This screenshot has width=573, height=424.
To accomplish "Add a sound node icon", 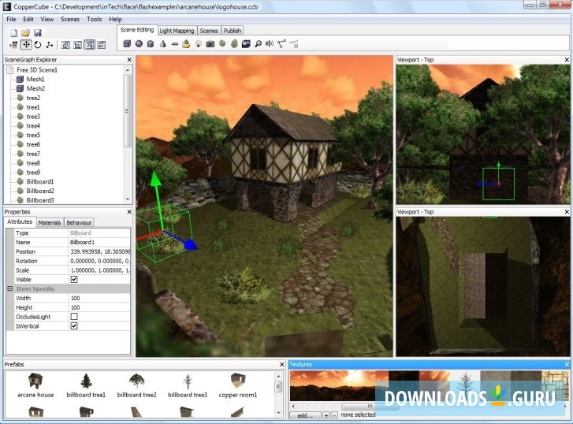I will click(x=270, y=44).
